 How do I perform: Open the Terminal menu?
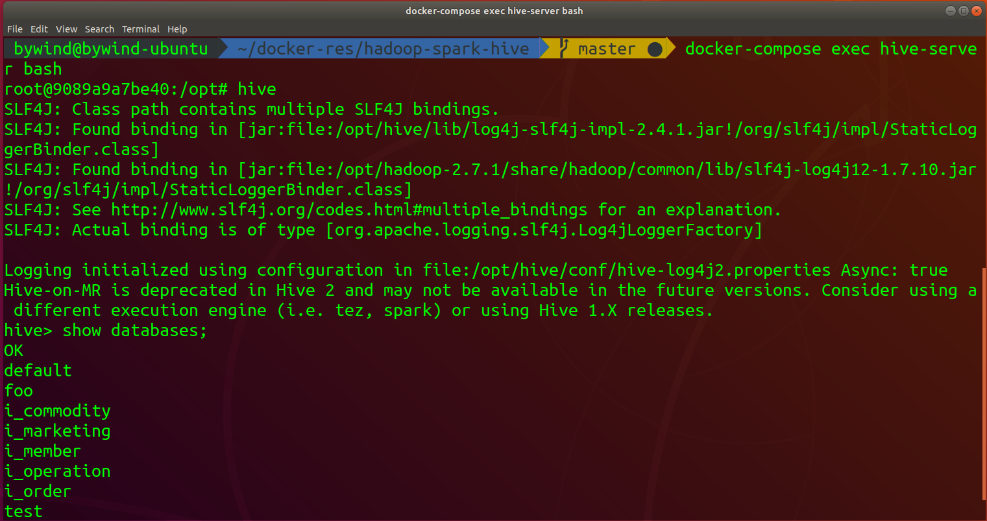click(x=141, y=29)
